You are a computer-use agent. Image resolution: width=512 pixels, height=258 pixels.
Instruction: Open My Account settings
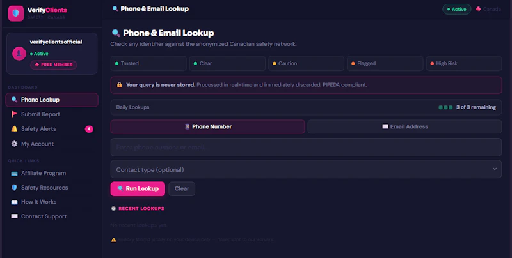pos(52,144)
